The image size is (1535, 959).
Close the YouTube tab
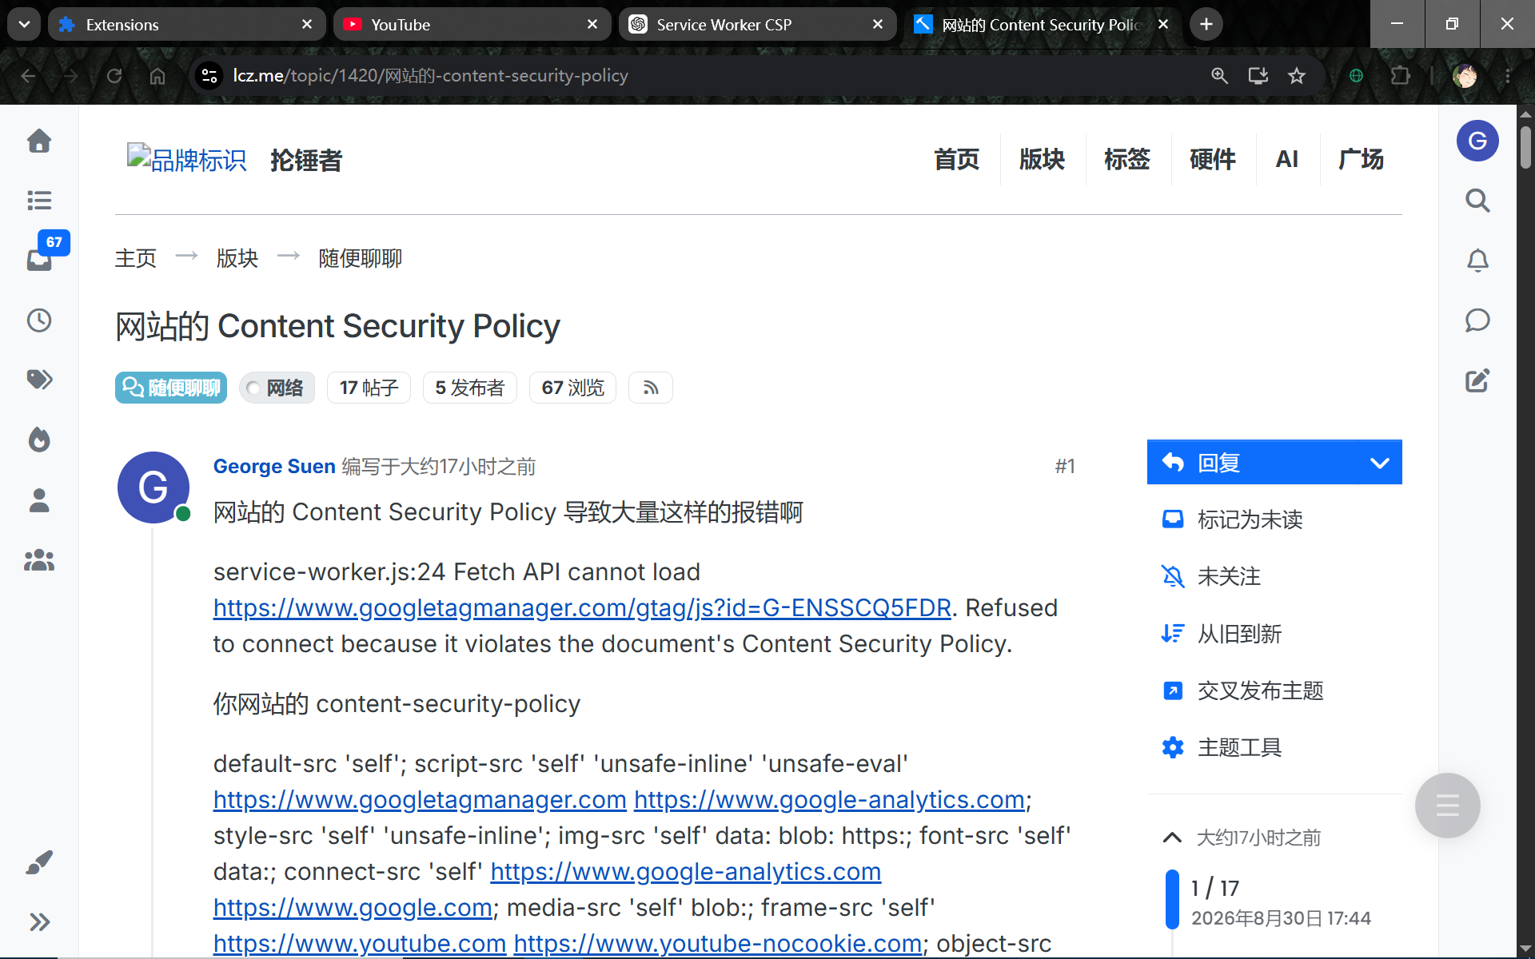coord(592,25)
